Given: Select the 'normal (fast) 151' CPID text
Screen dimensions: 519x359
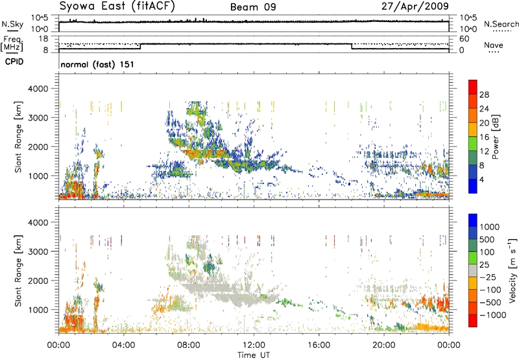Looking at the screenshot, I should [x=98, y=64].
